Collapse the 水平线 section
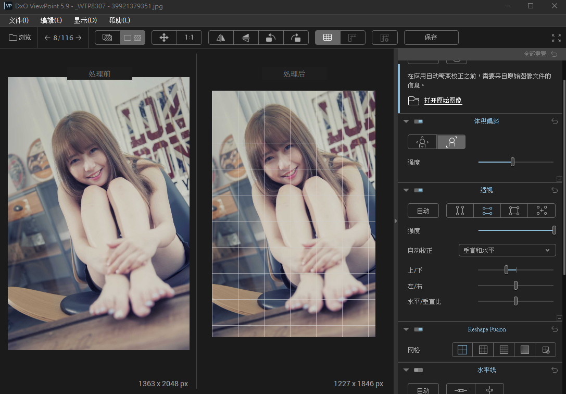This screenshot has width=566, height=394. coord(406,370)
